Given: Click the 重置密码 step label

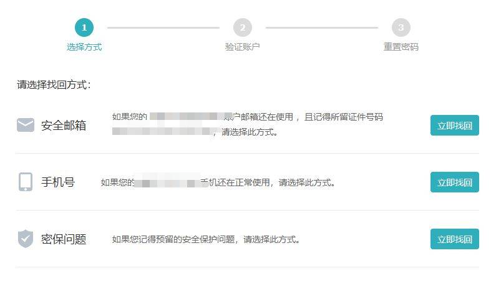Looking at the screenshot, I should [401, 47].
